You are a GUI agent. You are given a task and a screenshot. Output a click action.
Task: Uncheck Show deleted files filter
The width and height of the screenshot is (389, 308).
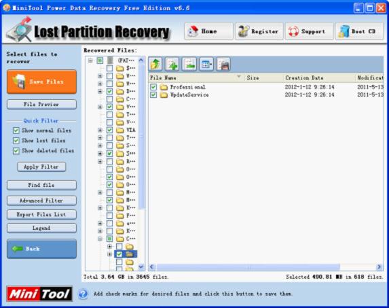pyautogui.click(x=16, y=151)
